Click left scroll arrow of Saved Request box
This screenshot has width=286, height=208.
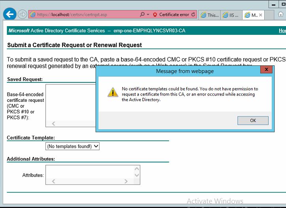pos(53,124)
